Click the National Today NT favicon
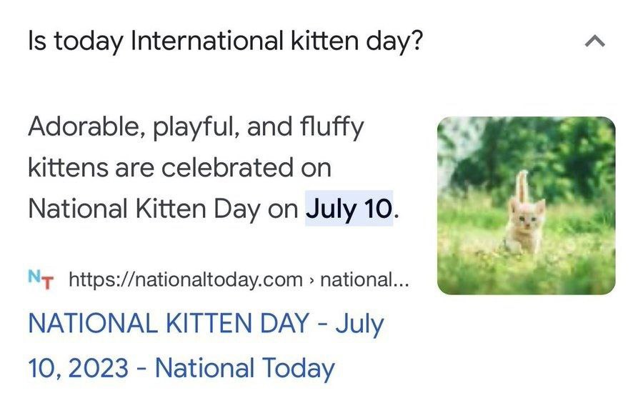643x408 pixels. point(43,278)
